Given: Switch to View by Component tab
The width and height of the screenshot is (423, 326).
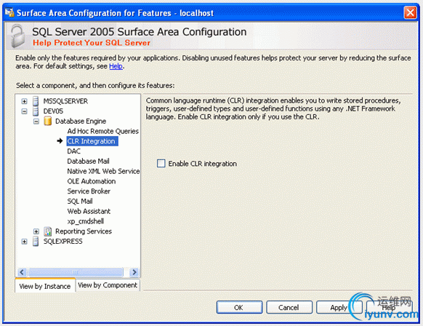Looking at the screenshot, I should (108, 285).
